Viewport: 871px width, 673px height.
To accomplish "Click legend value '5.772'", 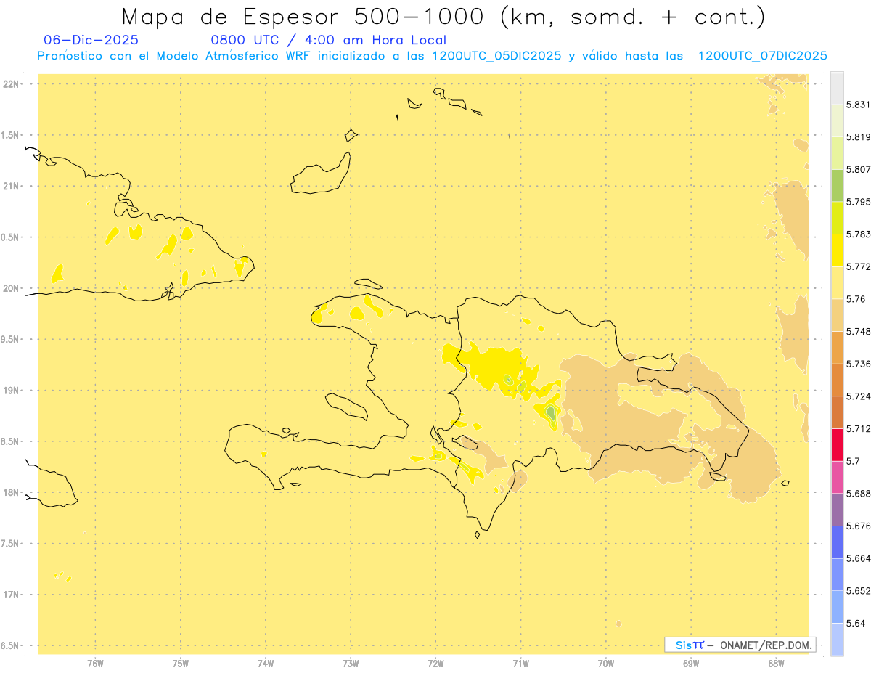I will point(859,266).
